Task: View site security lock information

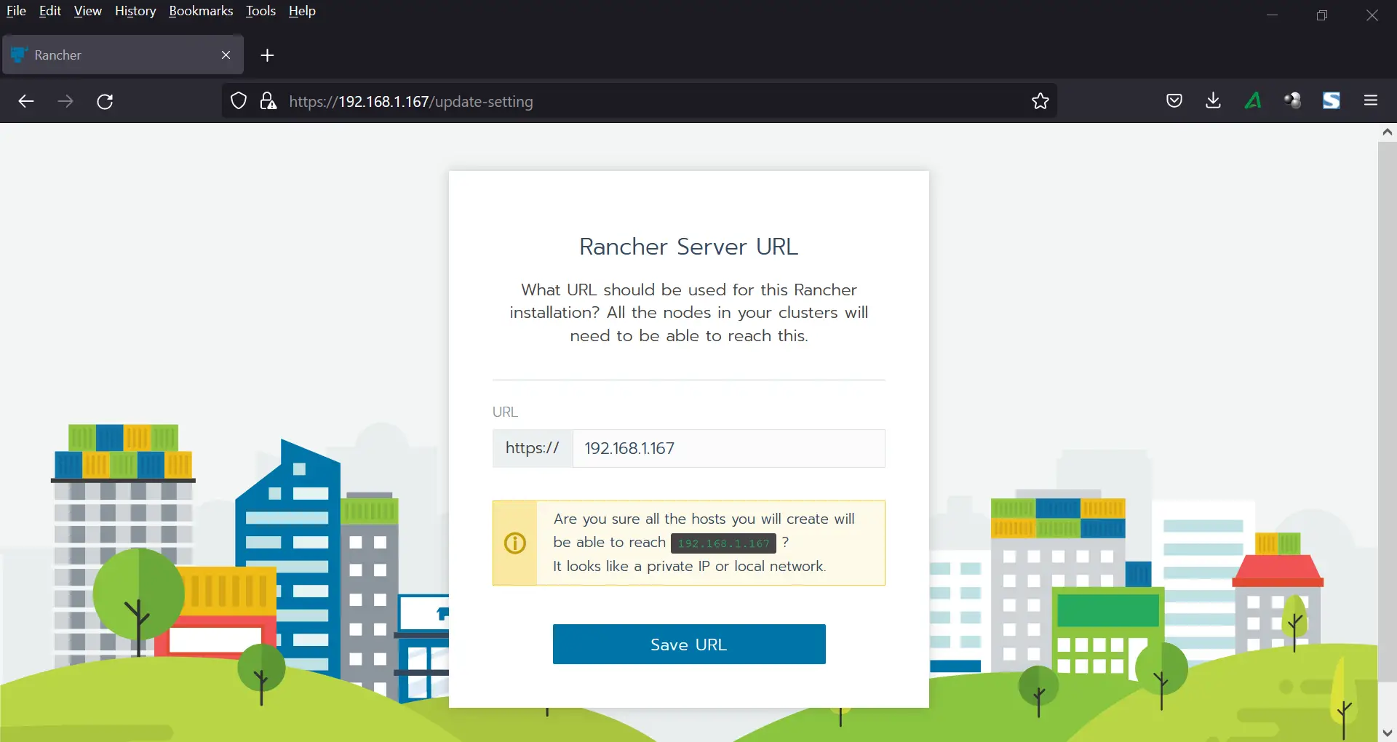Action: pyautogui.click(x=268, y=101)
